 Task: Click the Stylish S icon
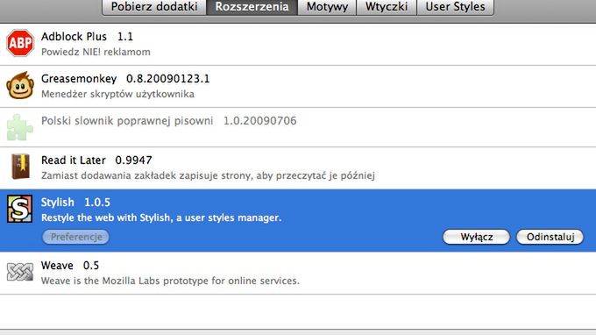pyautogui.click(x=20, y=209)
